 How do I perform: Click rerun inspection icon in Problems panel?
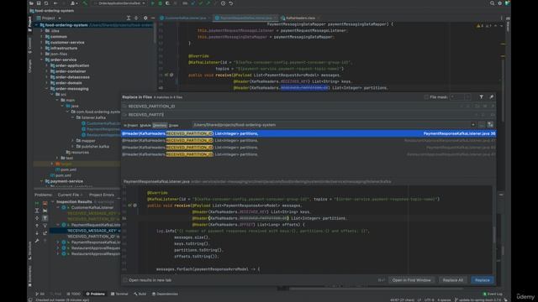pyautogui.click(x=37, y=203)
